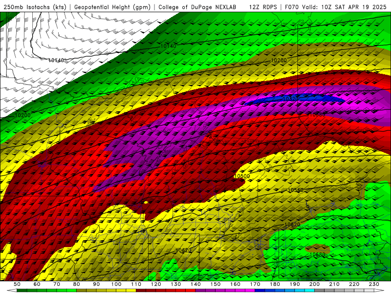Viewport: 391px width, 293px height.
Task: Click the 'Geopotential Height (gpm)' title text
Action: coord(112,7)
